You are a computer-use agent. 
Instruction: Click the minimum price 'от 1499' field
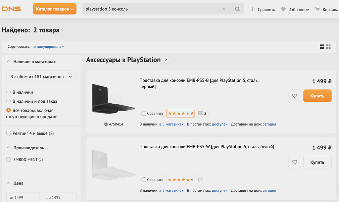[23, 198]
